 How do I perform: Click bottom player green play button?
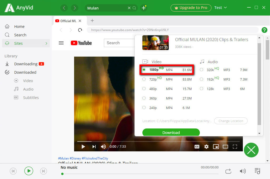(x=28, y=171)
